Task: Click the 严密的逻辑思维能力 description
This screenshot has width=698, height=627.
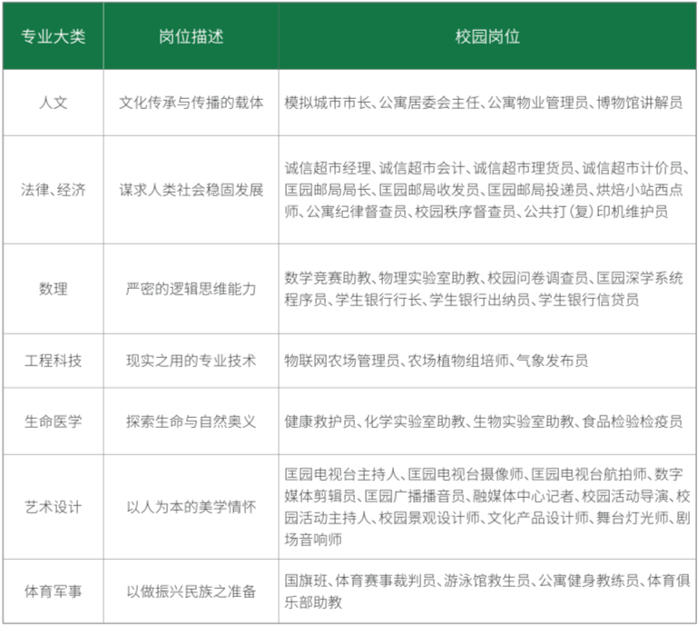Action: coord(191,289)
